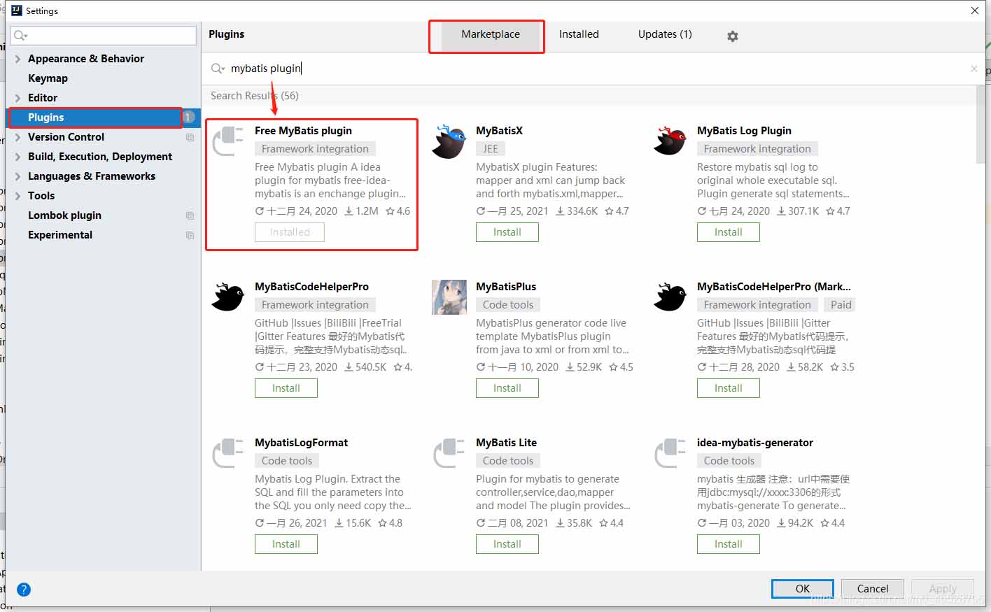Install the idea-mybatis-generator plugin
Viewport: 991px width, 612px height.
(x=729, y=544)
